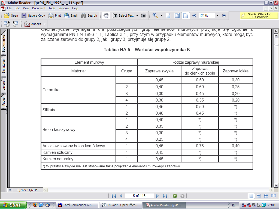Screen dimensions: 279x209
Task: Click Adobe Reader taskbar button
Action: coord(164,205)
